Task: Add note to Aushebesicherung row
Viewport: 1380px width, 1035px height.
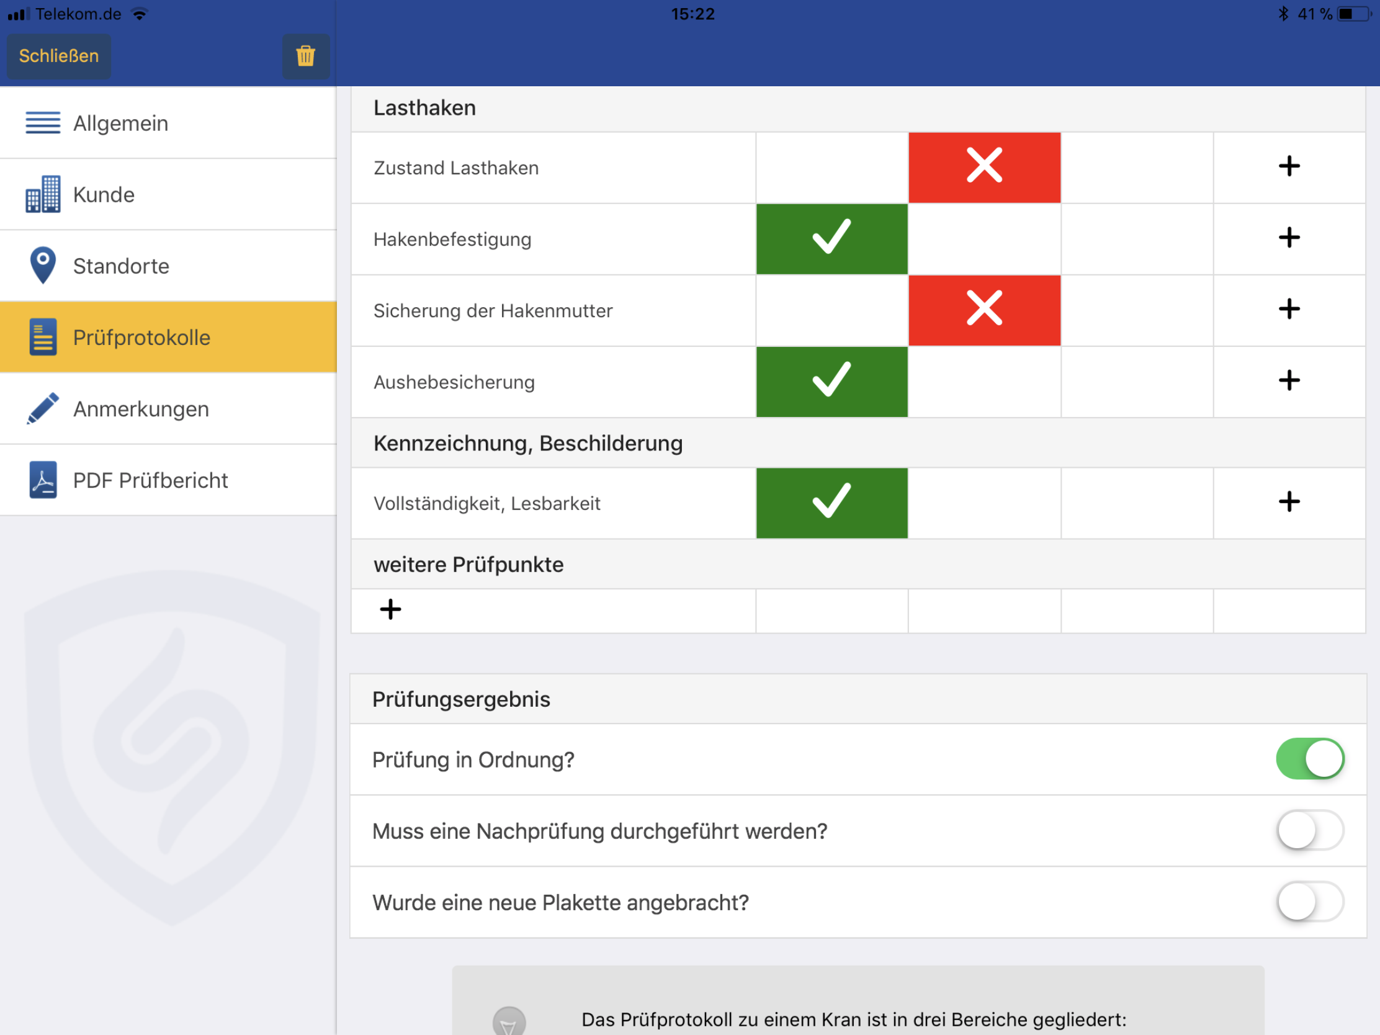Action: coord(1289,380)
